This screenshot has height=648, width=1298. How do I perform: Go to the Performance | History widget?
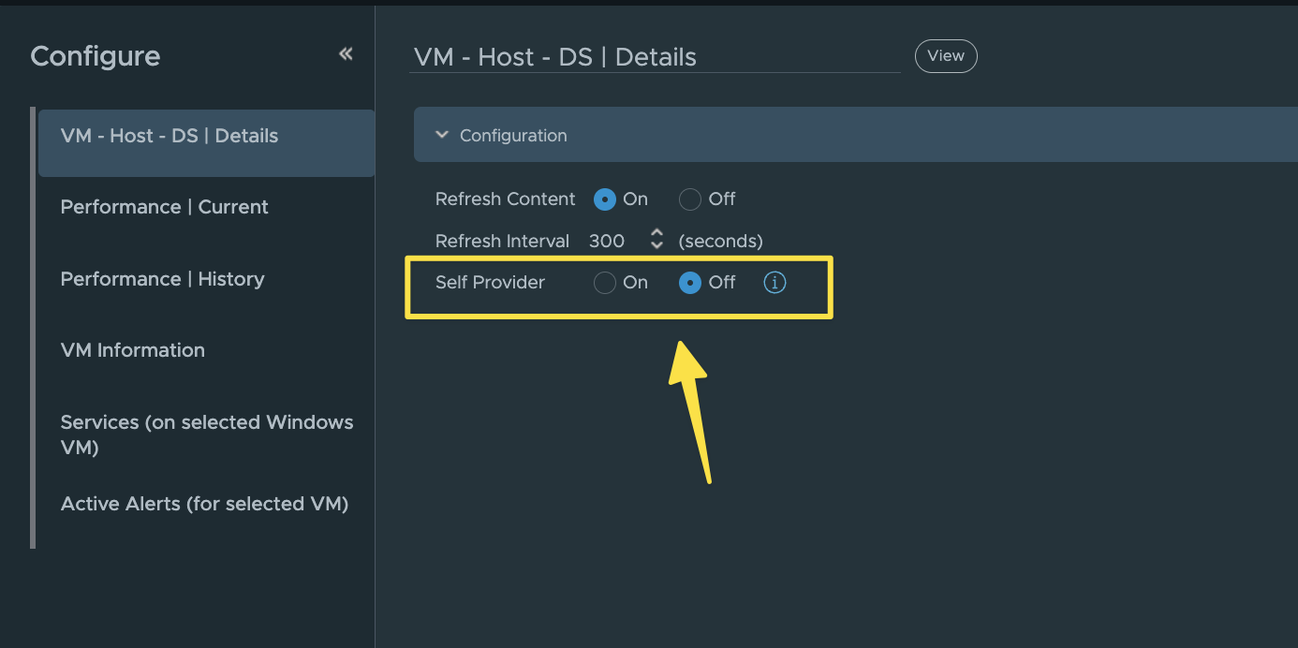pyautogui.click(x=163, y=279)
